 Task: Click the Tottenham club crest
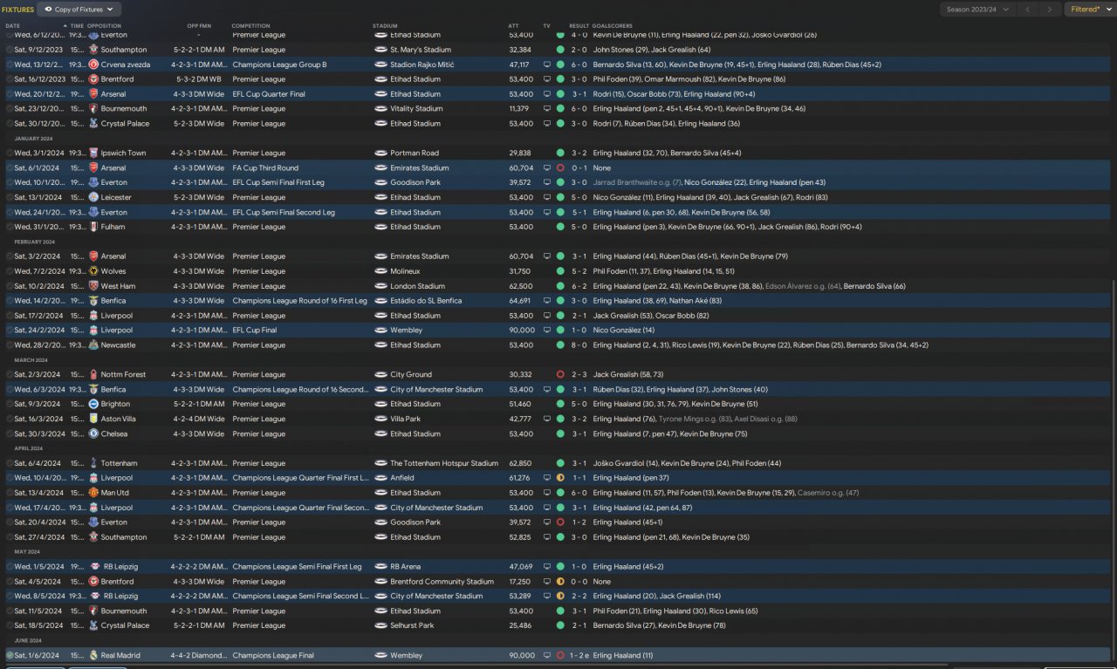93,463
